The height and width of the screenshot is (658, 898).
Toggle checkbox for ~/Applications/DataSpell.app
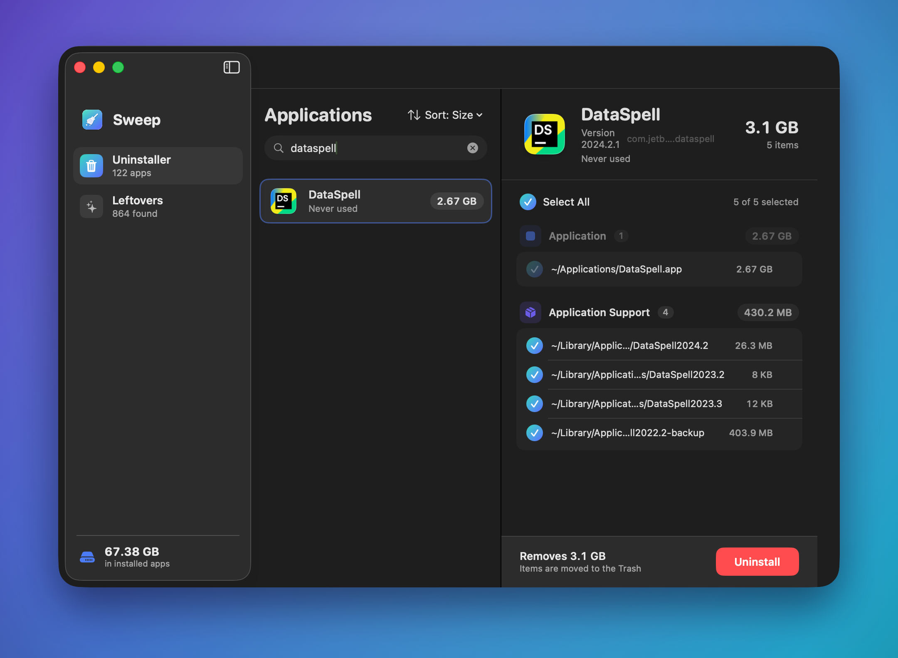535,269
